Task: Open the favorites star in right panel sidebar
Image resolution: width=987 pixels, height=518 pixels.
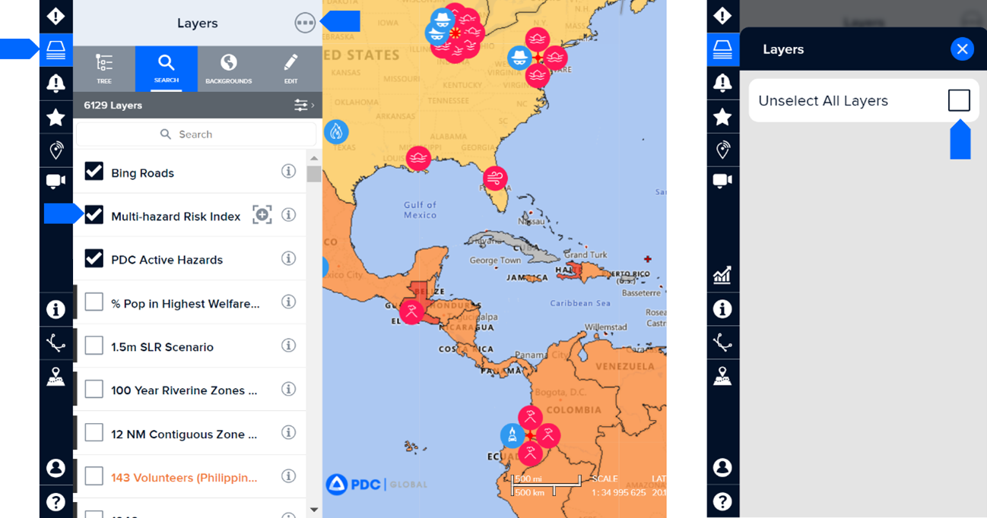Action: 722,117
